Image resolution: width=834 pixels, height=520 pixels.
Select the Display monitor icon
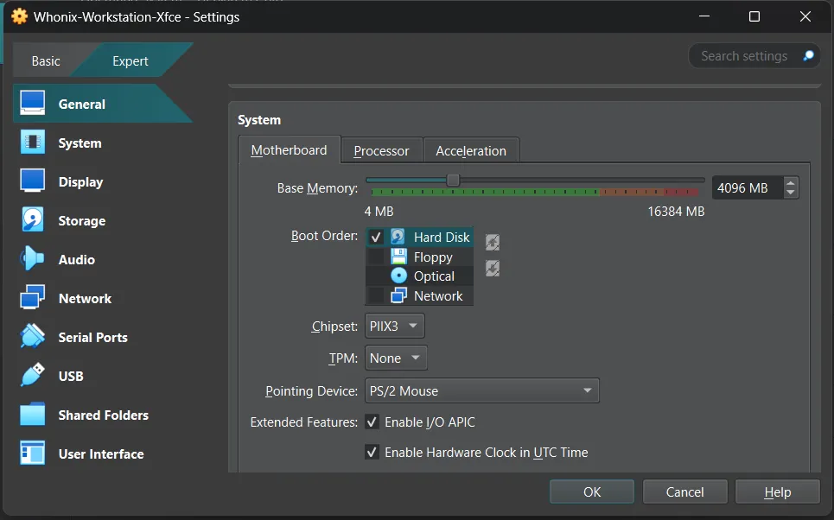33,182
